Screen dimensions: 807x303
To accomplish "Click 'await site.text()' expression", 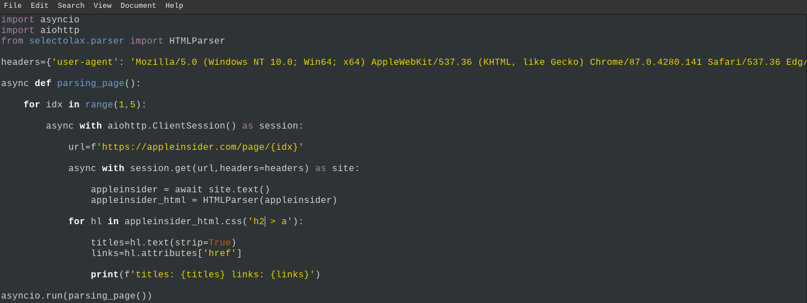I will click(x=223, y=190).
